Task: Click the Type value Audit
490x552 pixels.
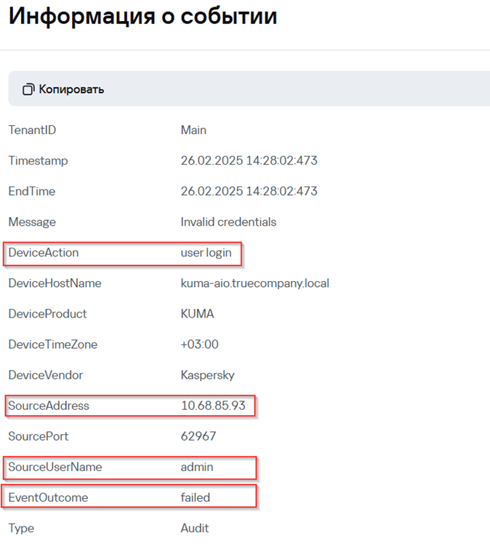Action: point(194,528)
